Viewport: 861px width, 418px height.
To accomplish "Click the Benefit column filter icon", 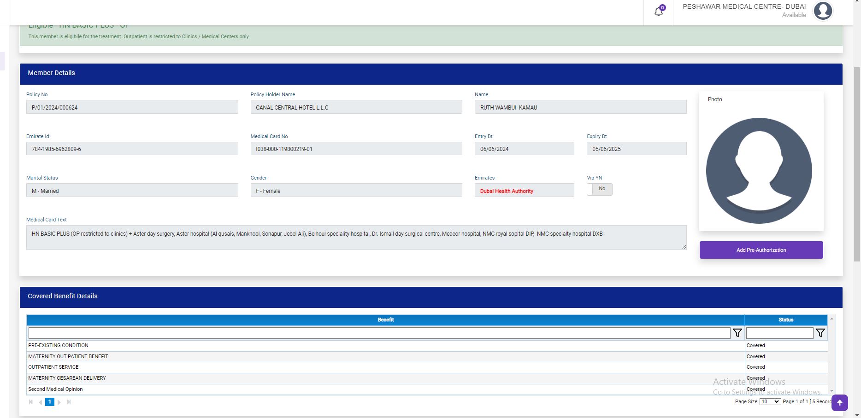I will pyautogui.click(x=737, y=333).
